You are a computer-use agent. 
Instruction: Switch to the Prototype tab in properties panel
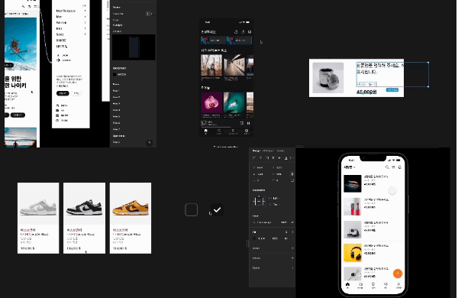(x=268, y=151)
